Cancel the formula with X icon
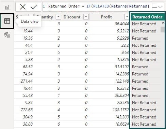Image resolution: width=166 pixels, height=129 pixels. [x=23, y=7]
